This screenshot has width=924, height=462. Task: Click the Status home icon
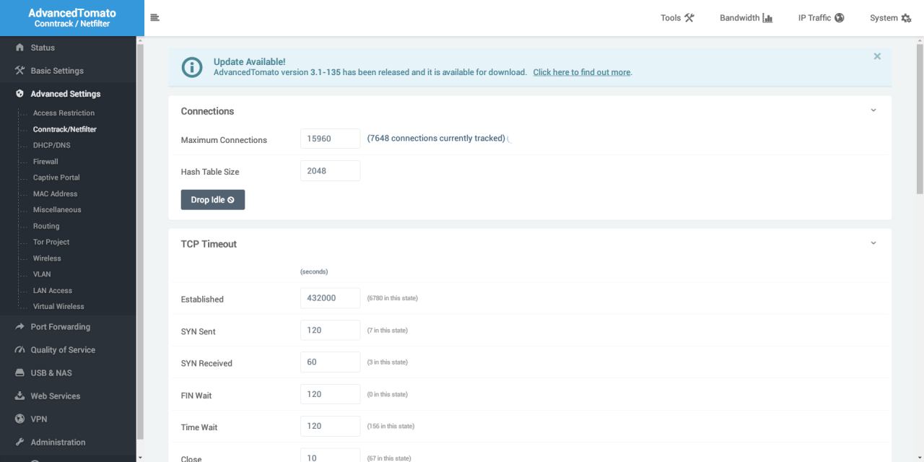(19, 48)
